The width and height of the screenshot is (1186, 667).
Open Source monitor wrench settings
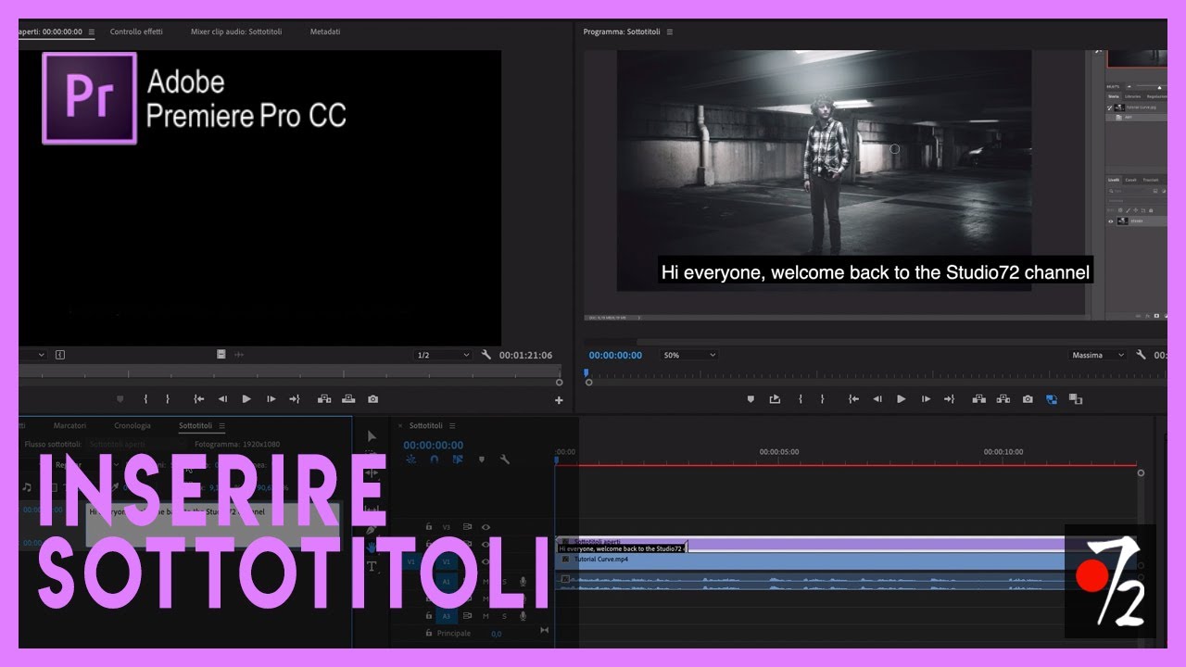click(x=486, y=355)
